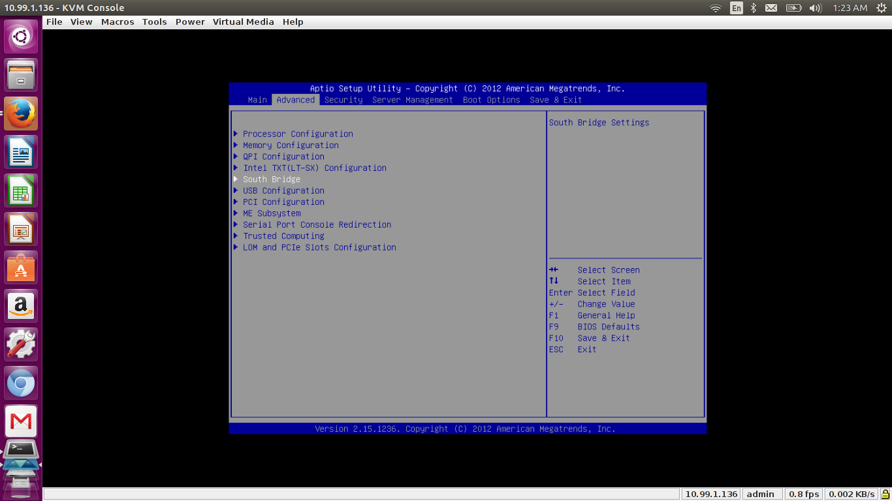Open the battery status indicator
Image resolution: width=892 pixels, height=501 pixels.
tap(793, 8)
